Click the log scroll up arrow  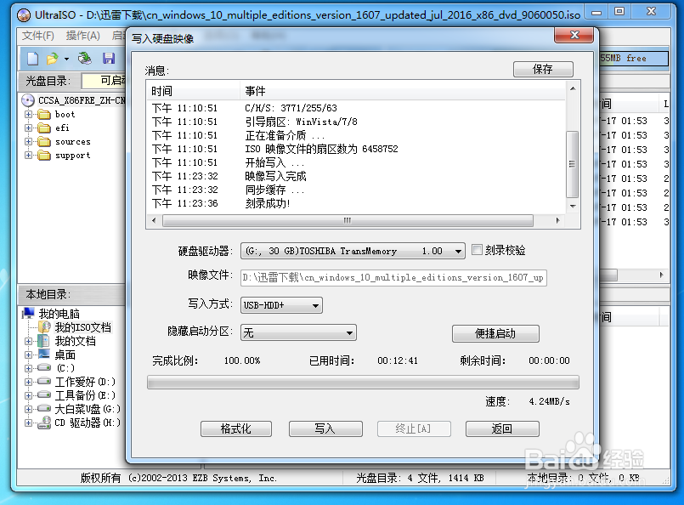pyautogui.click(x=573, y=88)
